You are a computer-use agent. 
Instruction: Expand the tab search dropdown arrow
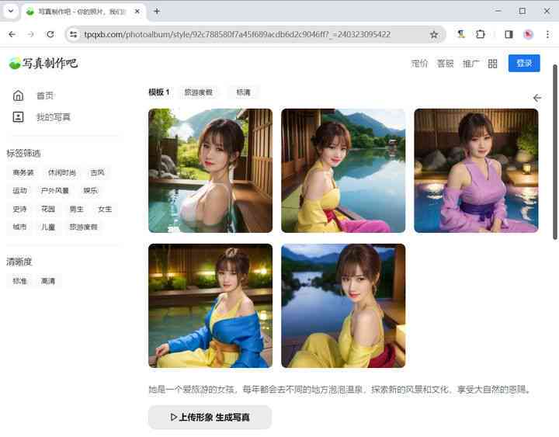click(x=11, y=11)
